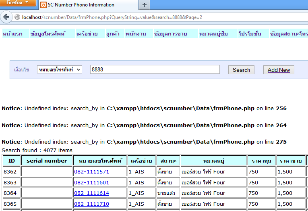This screenshot has height=211, width=308.
Task: Click ID cell 8364
Action: [12, 193]
